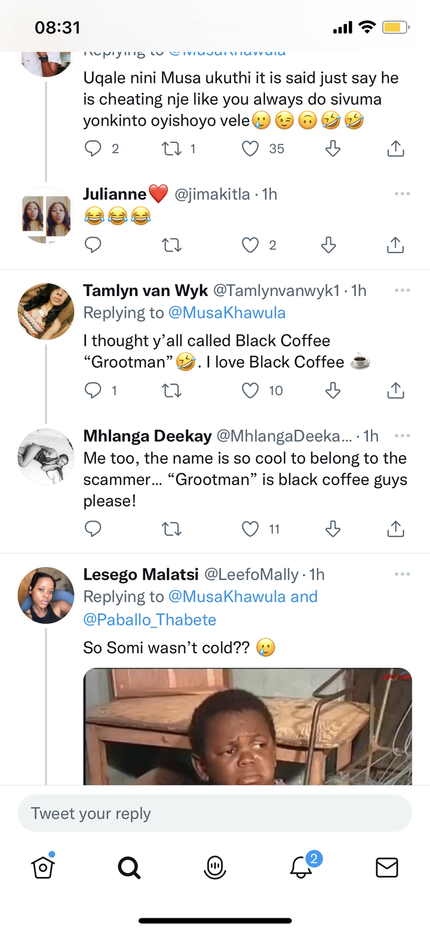Like Julianne's laughing emoji tweet

click(x=251, y=245)
